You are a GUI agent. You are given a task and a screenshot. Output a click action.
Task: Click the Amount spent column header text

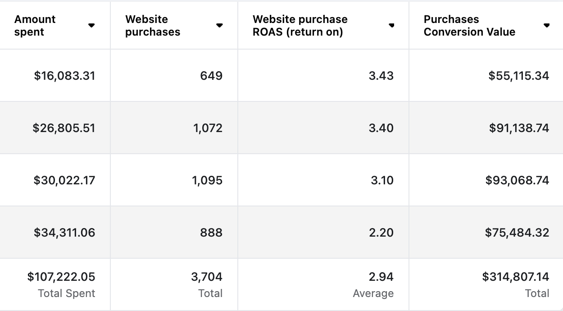[35, 26]
